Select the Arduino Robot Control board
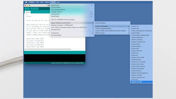This screenshot has width=176, height=99. pos(141,66)
